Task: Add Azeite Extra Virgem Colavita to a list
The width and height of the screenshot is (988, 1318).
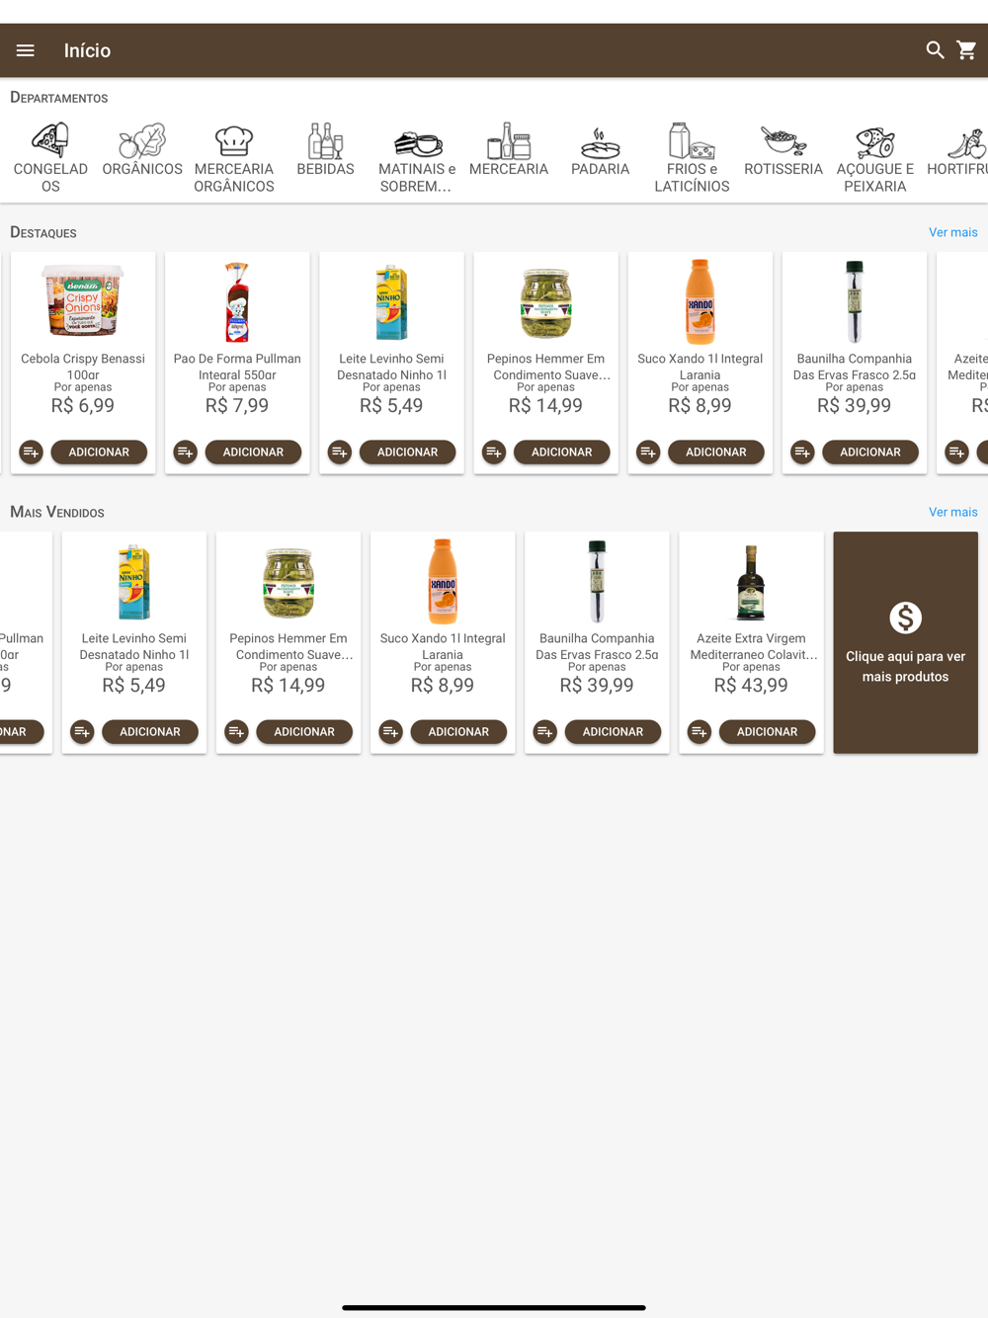Action: coord(700,732)
